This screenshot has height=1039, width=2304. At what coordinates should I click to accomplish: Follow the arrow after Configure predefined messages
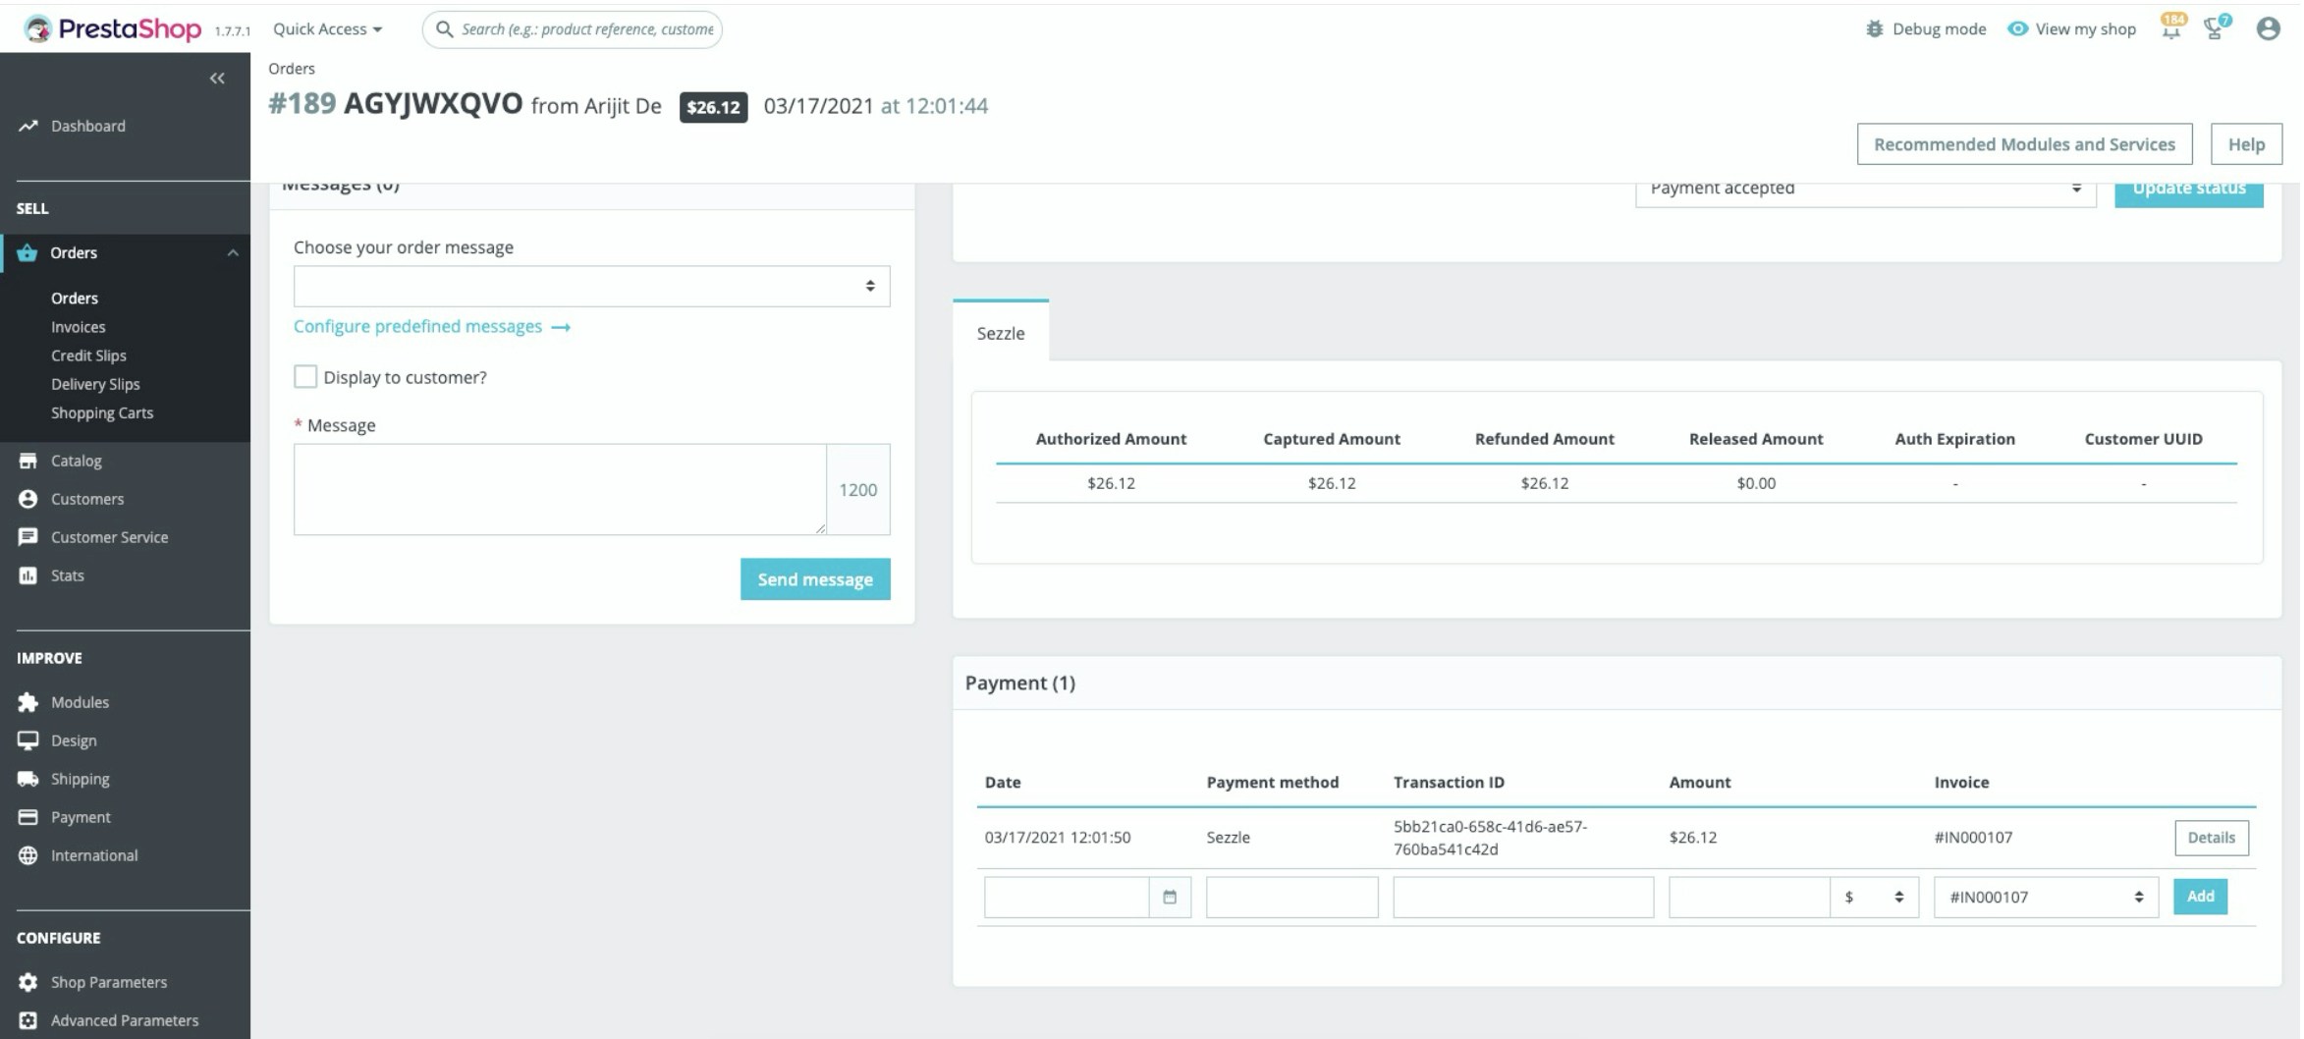coord(561,327)
